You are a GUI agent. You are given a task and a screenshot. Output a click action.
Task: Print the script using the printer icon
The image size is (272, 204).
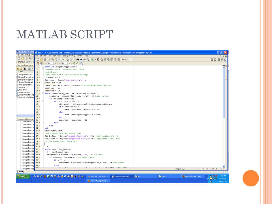point(67,59)
